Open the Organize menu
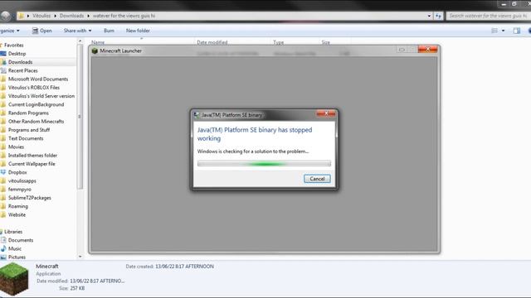 click(x=9, y=31)
